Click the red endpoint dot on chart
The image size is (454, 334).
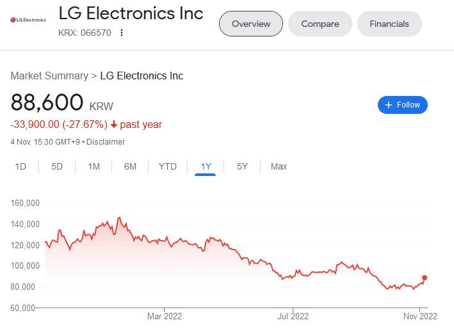[x=425, y=278]
